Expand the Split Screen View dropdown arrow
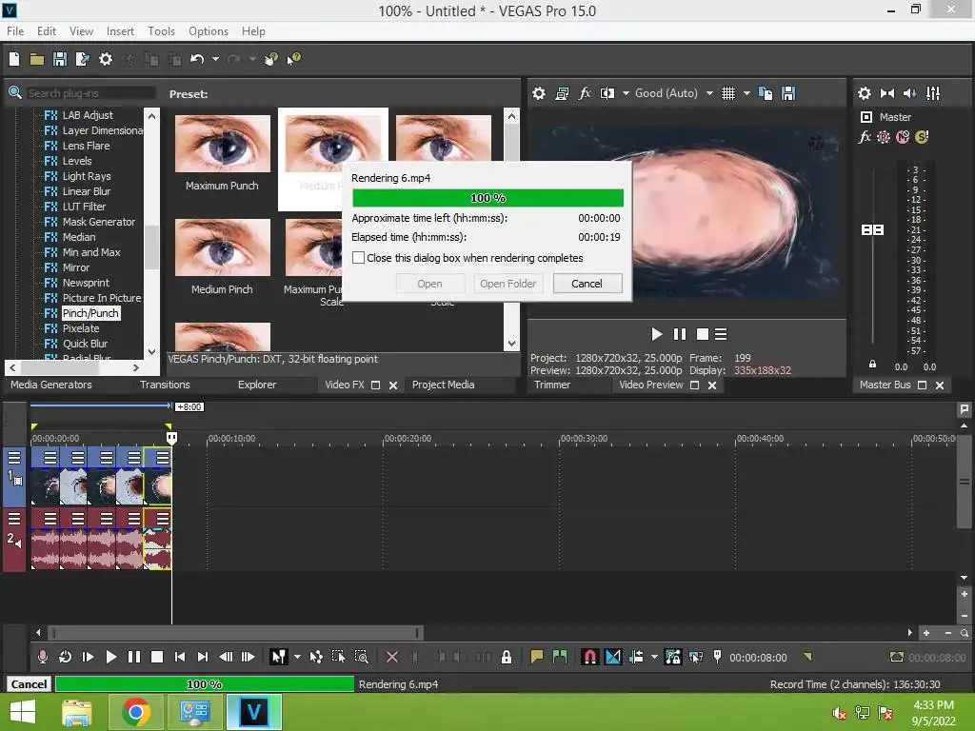The width and height of the screenshot is (975, 731). coord(626,93)
